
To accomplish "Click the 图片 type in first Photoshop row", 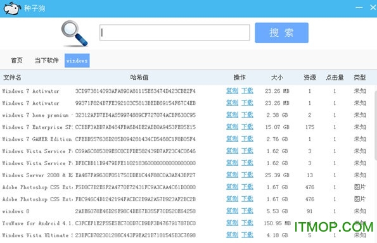I will click(x=360, y=187).
